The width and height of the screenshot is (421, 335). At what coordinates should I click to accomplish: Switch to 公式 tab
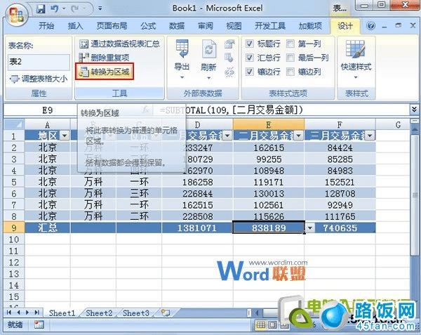click(148, 26)
